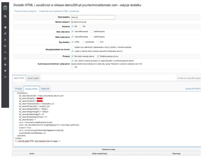
Task: Click the box-shaped products icon in sidebar
Action: 5,46
